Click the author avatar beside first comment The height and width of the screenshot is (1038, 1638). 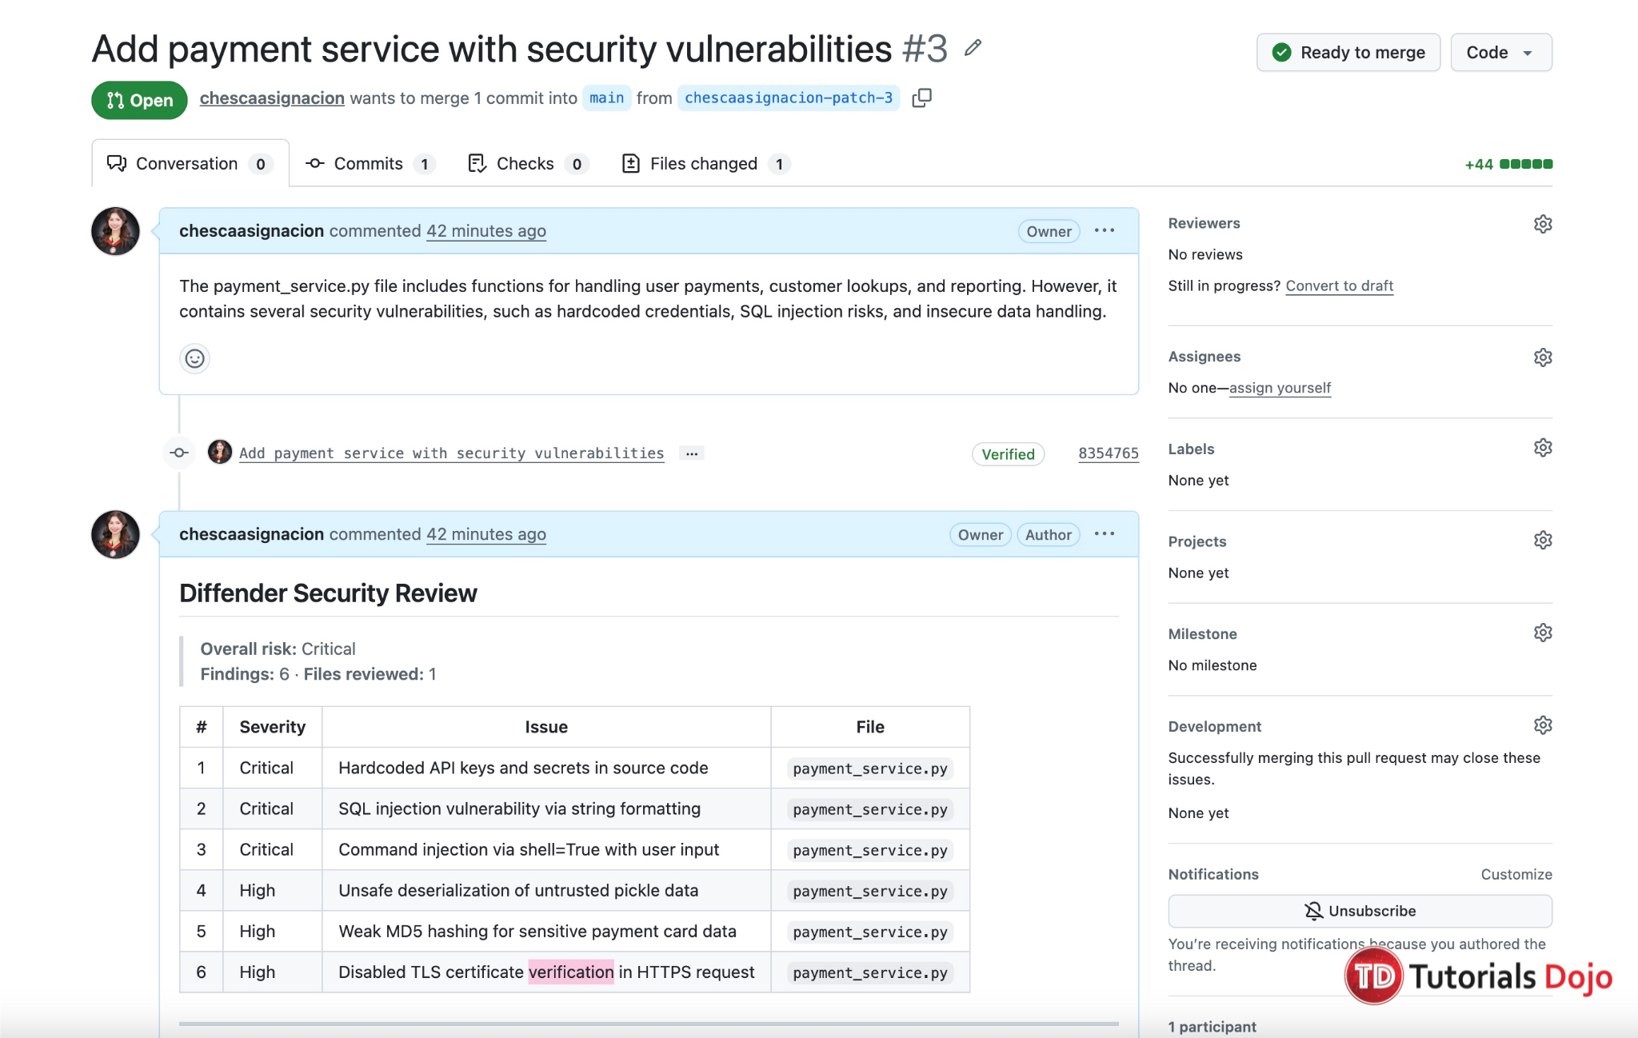(115, 231)
